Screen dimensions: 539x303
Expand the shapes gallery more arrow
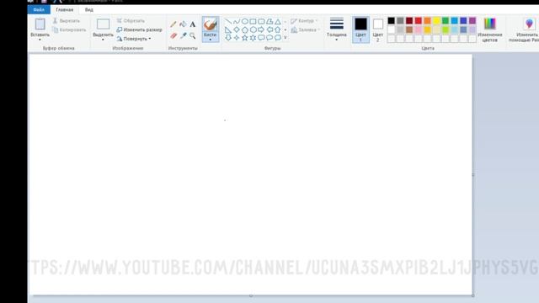[286, 38]
